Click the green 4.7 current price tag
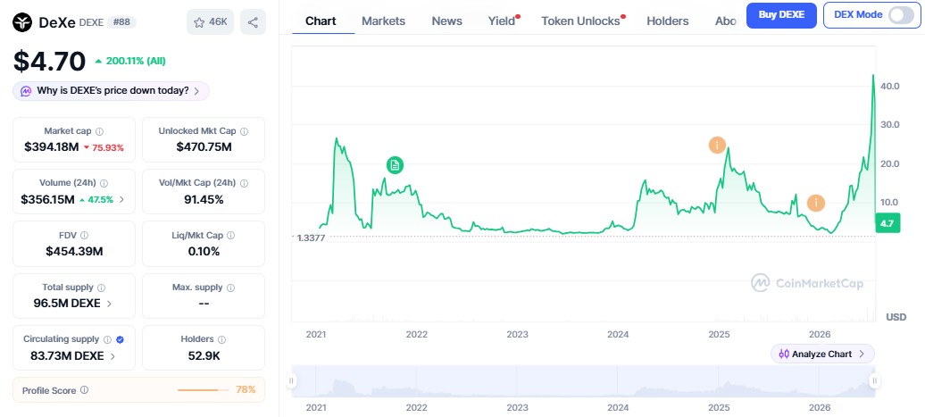This screenshot has width=925, height=417. click(x=887, y=223)
